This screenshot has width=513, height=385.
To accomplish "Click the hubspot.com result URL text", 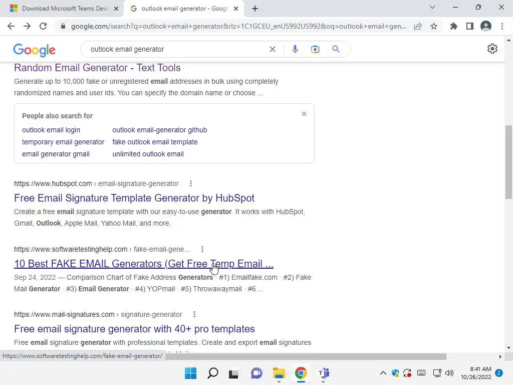I will pos(96,183).
